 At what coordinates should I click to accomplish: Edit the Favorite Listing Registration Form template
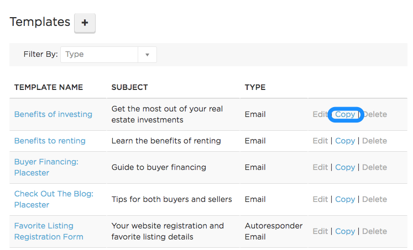point(320,231)
